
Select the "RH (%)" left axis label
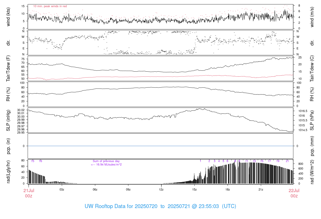[x=8, y=94]
